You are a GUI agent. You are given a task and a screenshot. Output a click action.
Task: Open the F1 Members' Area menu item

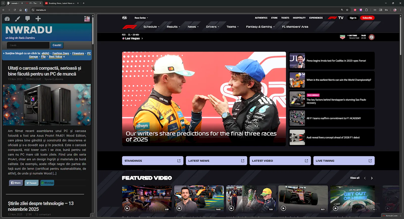[295, 27]
